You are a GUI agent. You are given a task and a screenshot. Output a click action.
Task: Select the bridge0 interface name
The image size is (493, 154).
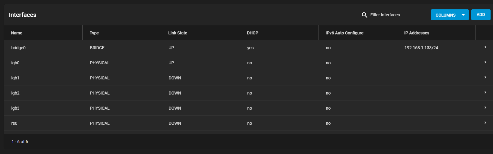point(18,48)
